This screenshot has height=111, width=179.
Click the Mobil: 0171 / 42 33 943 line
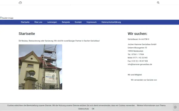(138, 58)
